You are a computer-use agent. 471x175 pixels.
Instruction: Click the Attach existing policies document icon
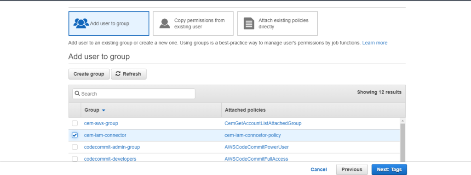coord(249,23)
